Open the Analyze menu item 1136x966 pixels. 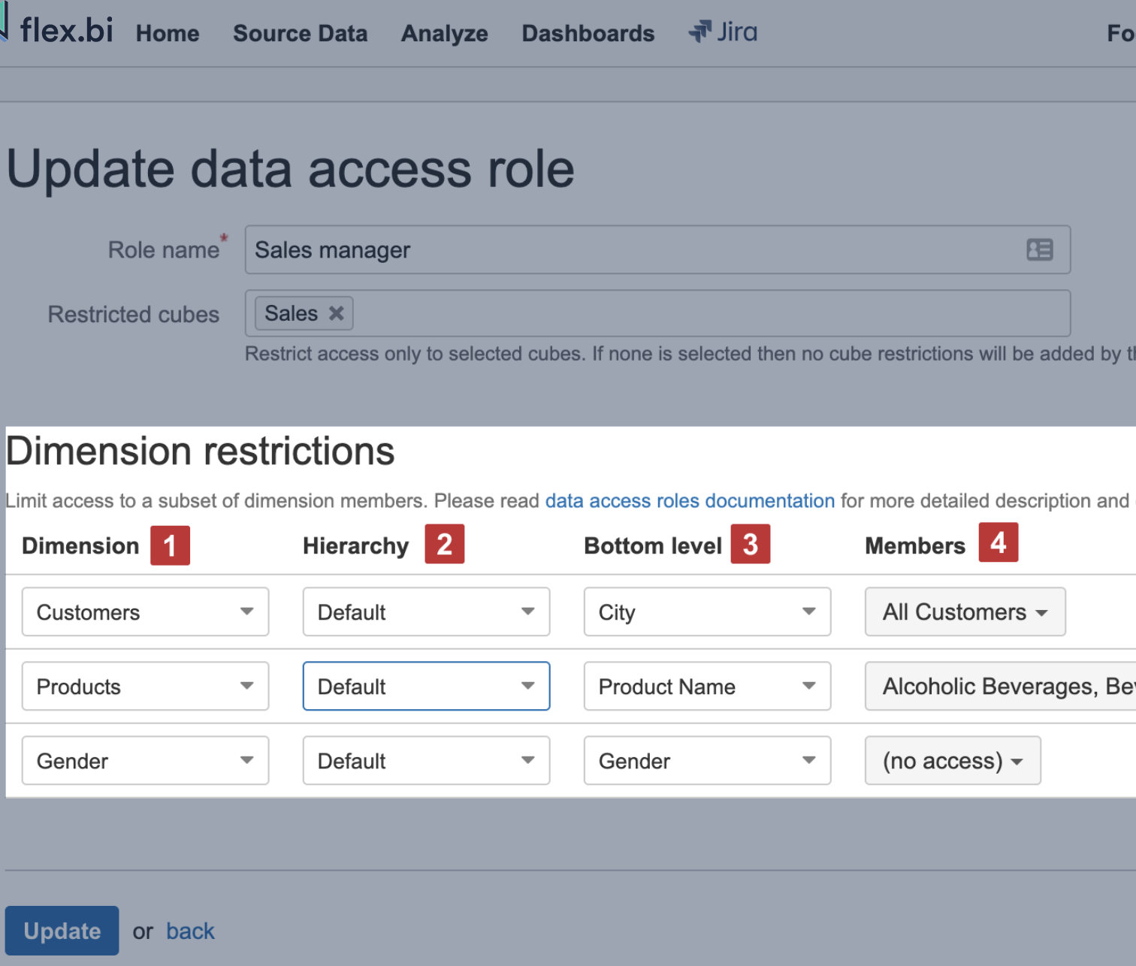click(x=444, y=34)
